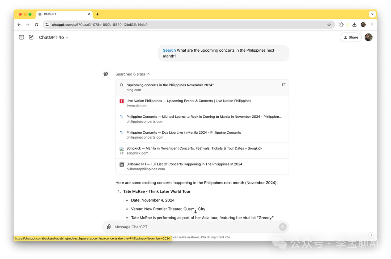Open the Songkick Manila in November result
The width and height of the screenshot is (391, 259).
194,150
